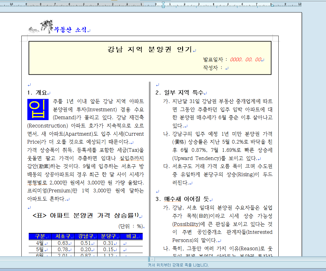Click the heading 2. 일부 지역 특수
This screenshot has height=271, width=326.
pyautogui.click(x=181, y=93)
